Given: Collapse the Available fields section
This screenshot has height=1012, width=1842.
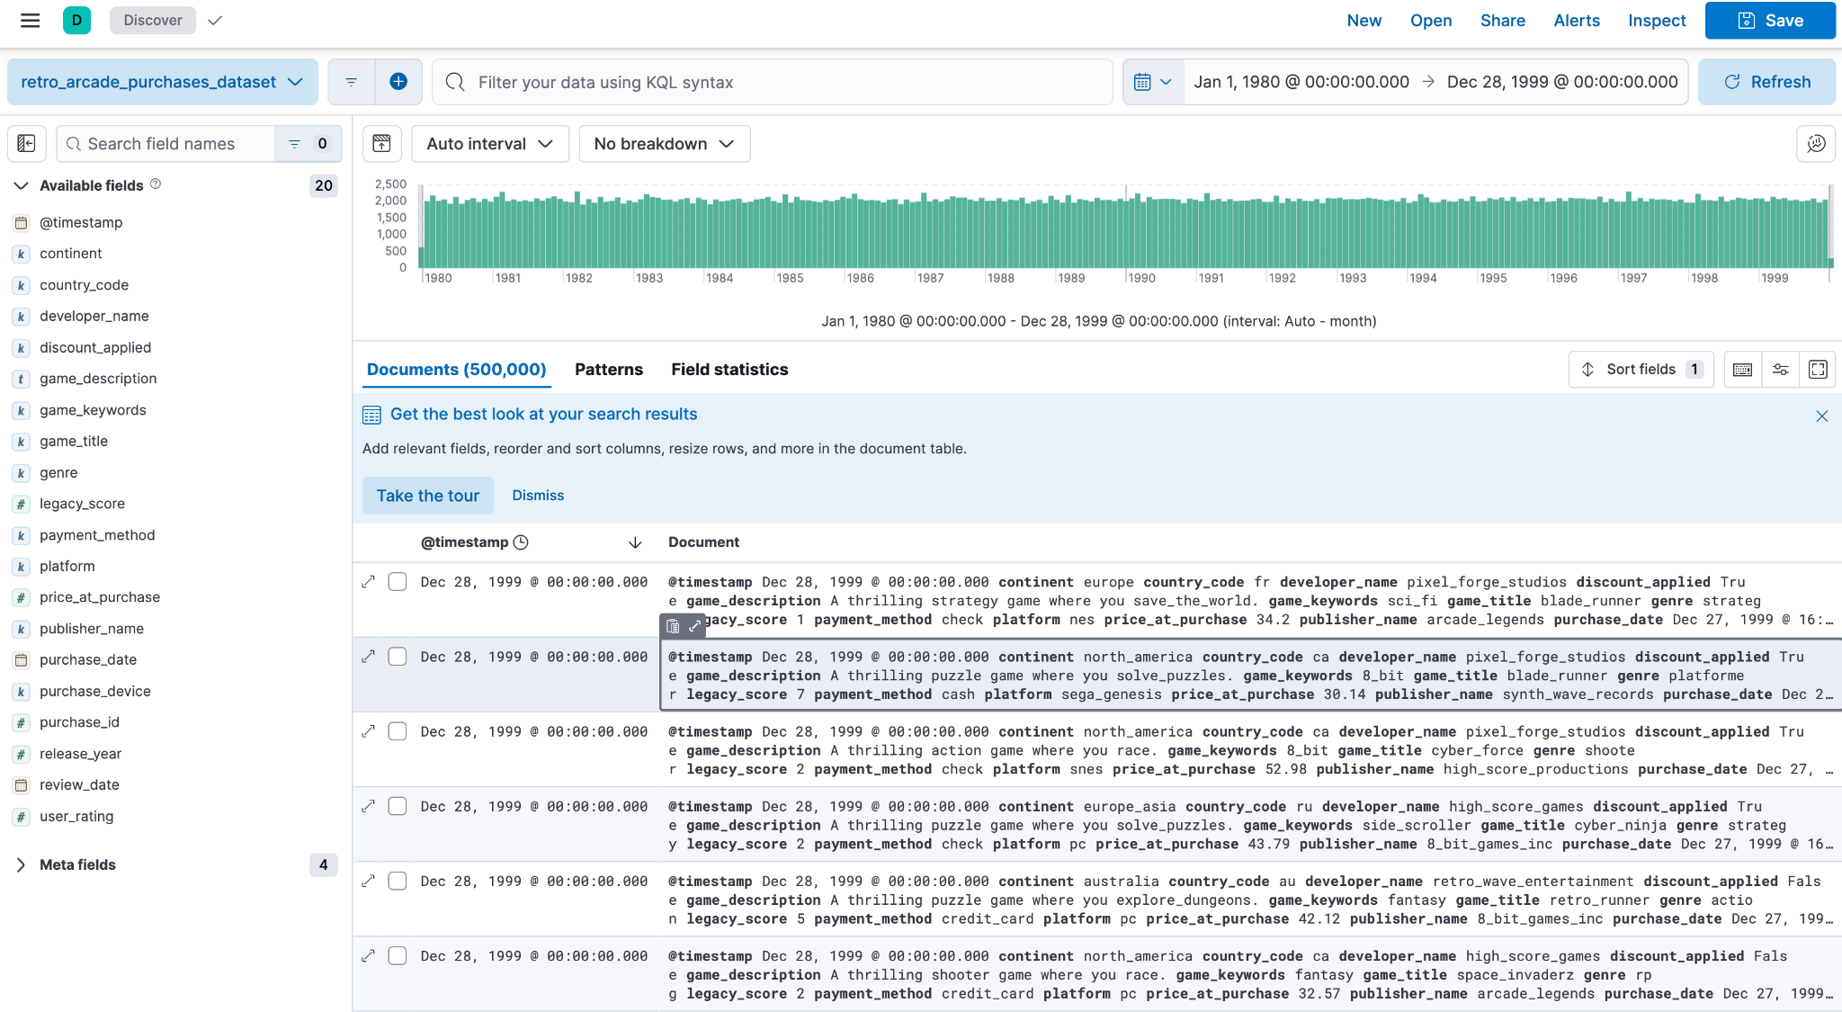Looking at the screenshot, I should [22, 185].
